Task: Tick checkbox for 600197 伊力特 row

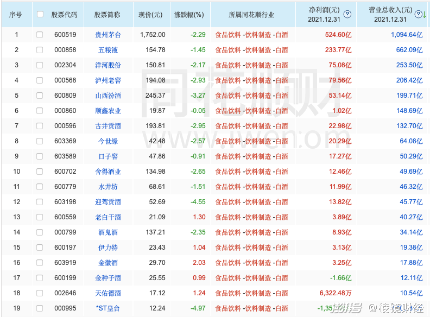Action: pyautogui.click(x=40, y=248)
